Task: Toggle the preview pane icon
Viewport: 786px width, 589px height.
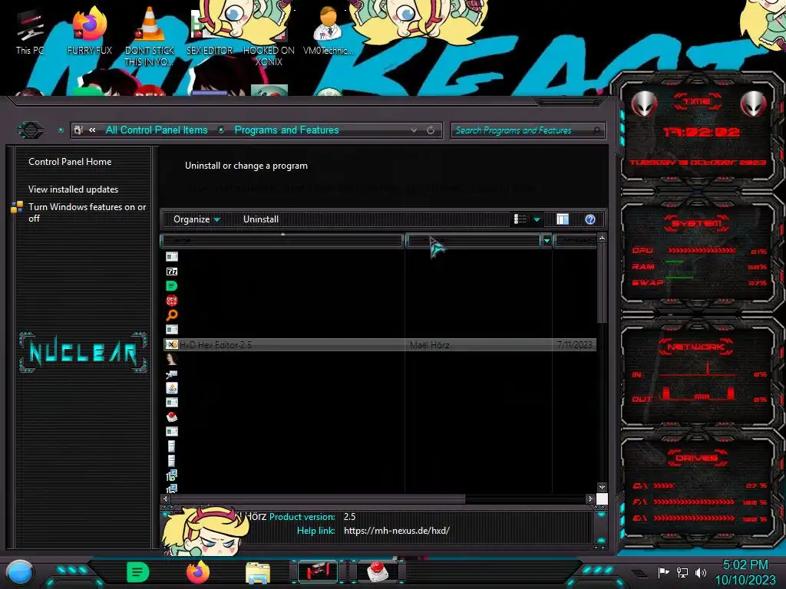Action: click(563, 219)
